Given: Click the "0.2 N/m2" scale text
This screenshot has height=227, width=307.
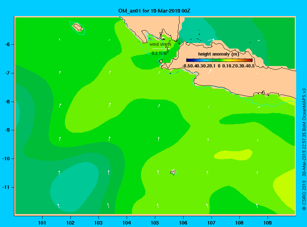Looking at the screenshot, I should tap(160, 53).
